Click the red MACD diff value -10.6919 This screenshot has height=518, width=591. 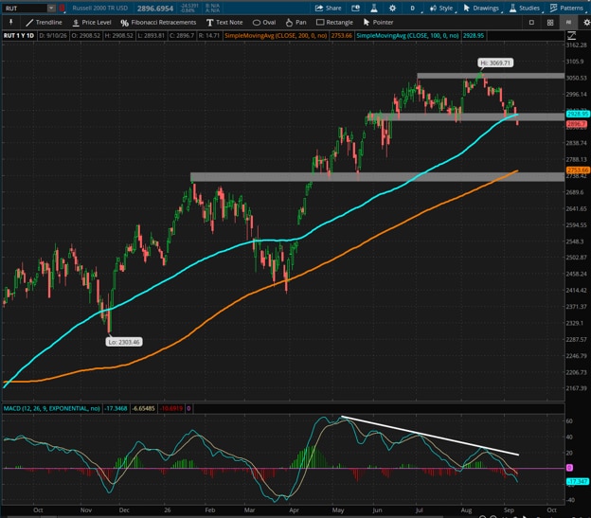click(x=171, y=408)
